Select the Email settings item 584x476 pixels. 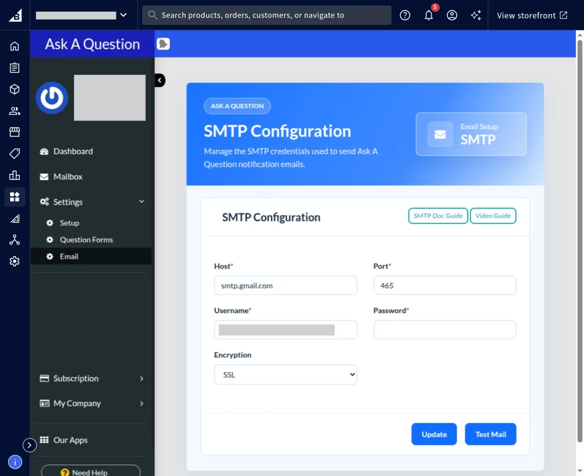coord(91,256)
